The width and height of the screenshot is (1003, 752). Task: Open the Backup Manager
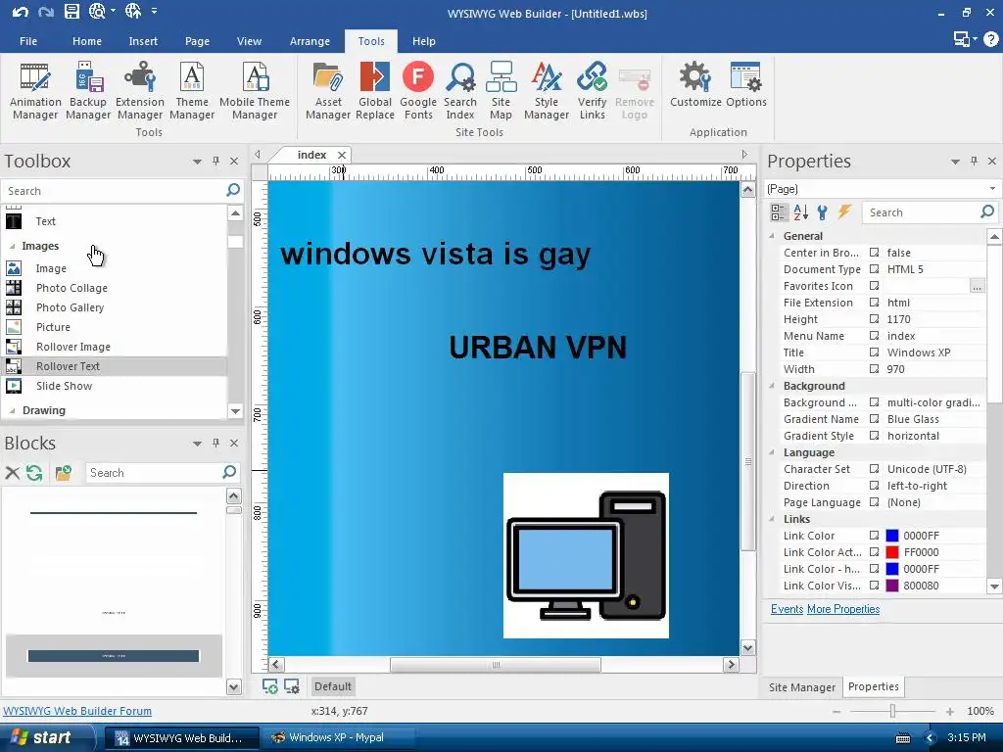(88, 91)
